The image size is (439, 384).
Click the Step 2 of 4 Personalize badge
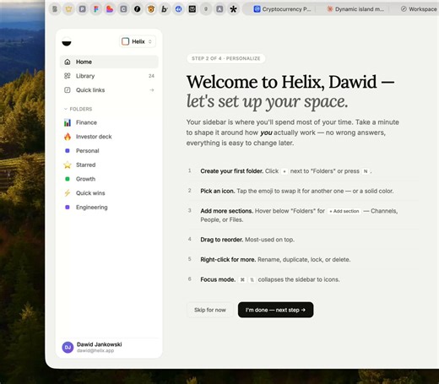pos(226,58)
